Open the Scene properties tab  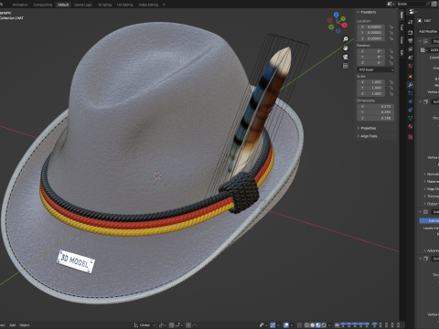point(411,58)
